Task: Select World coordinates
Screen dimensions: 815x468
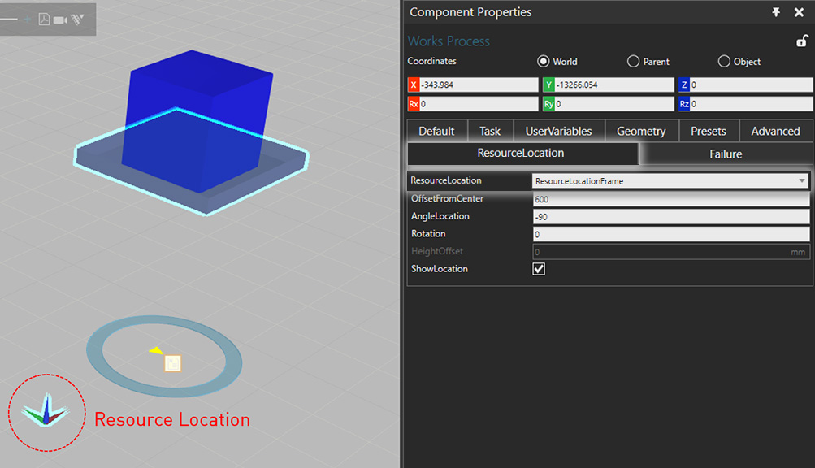Action: pos(543,62)
